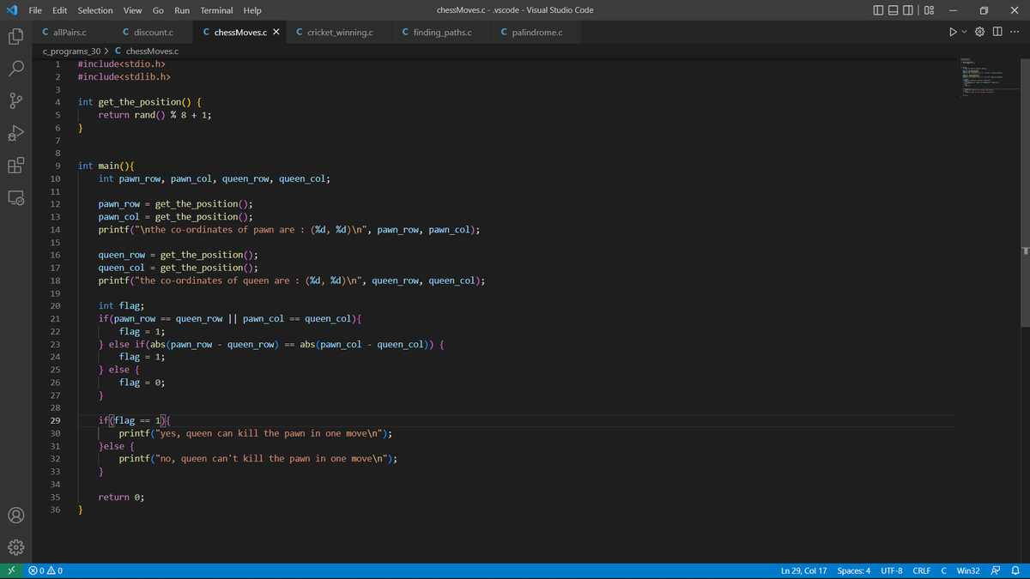Switch to the cricket_winning.c tab
The image size is (1030, 579).
click(339, 33)
